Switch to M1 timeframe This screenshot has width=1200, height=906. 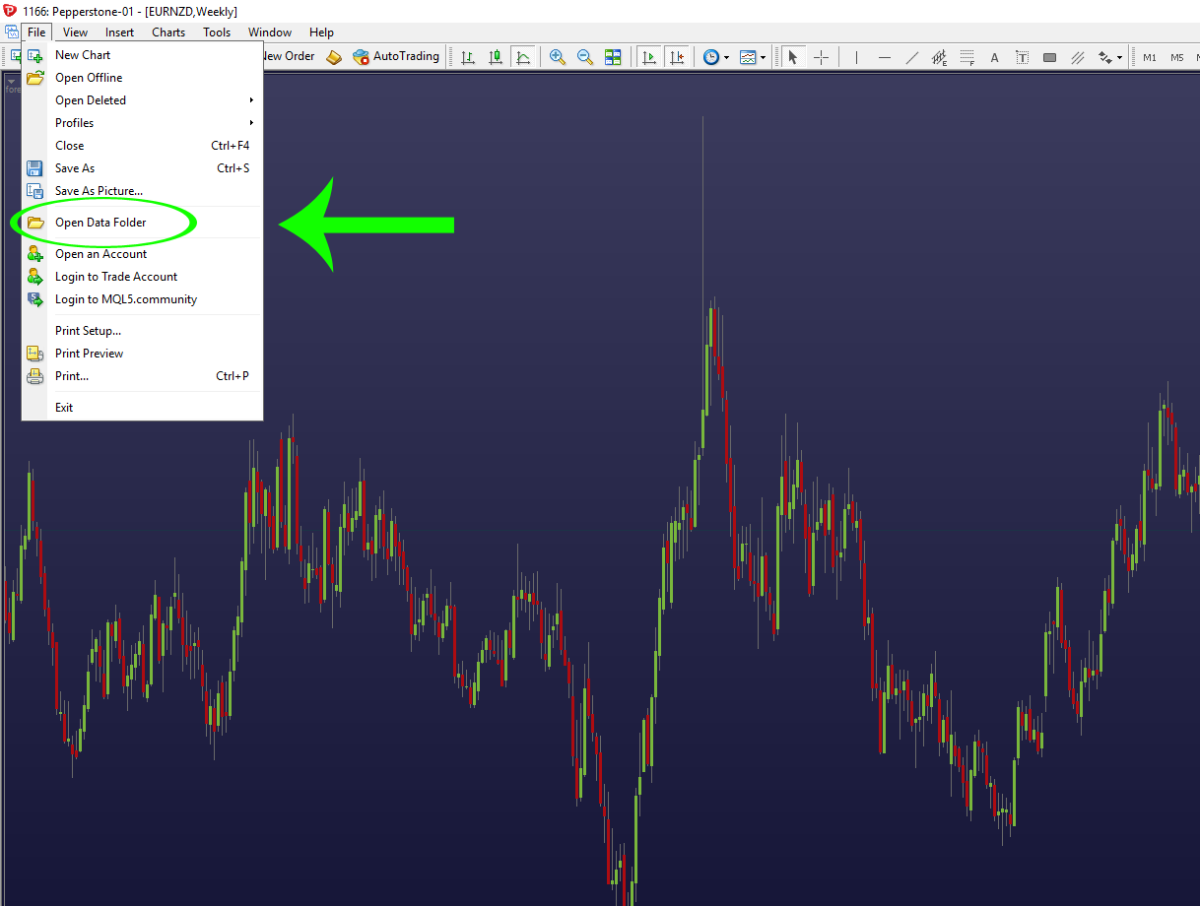[x=1150, y=57]
